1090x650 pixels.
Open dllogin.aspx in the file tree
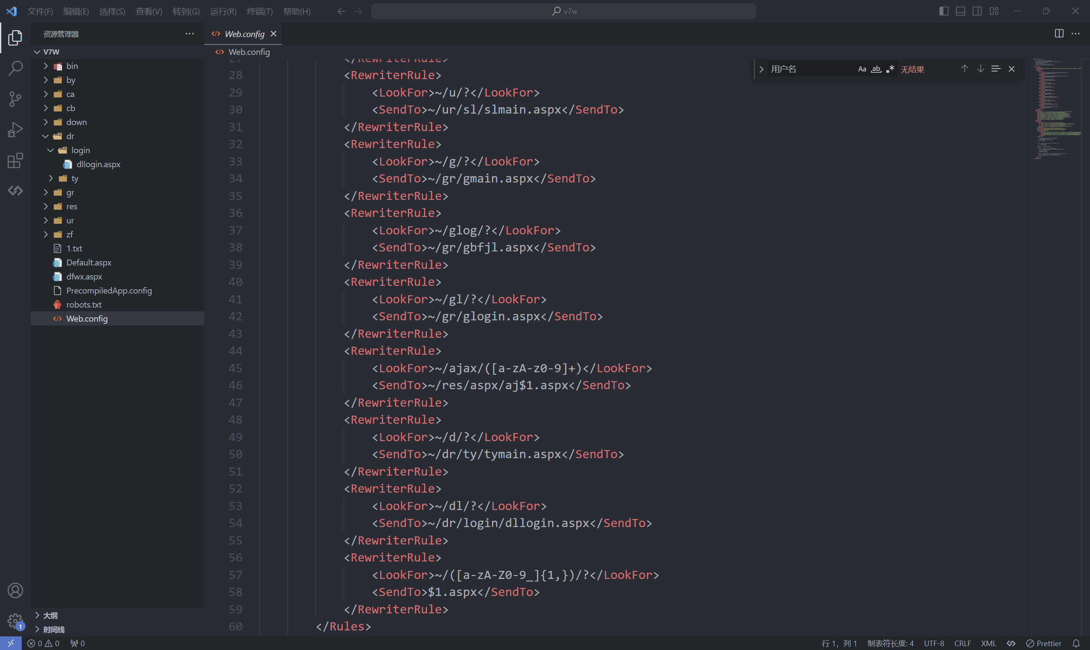coord(118,164)
